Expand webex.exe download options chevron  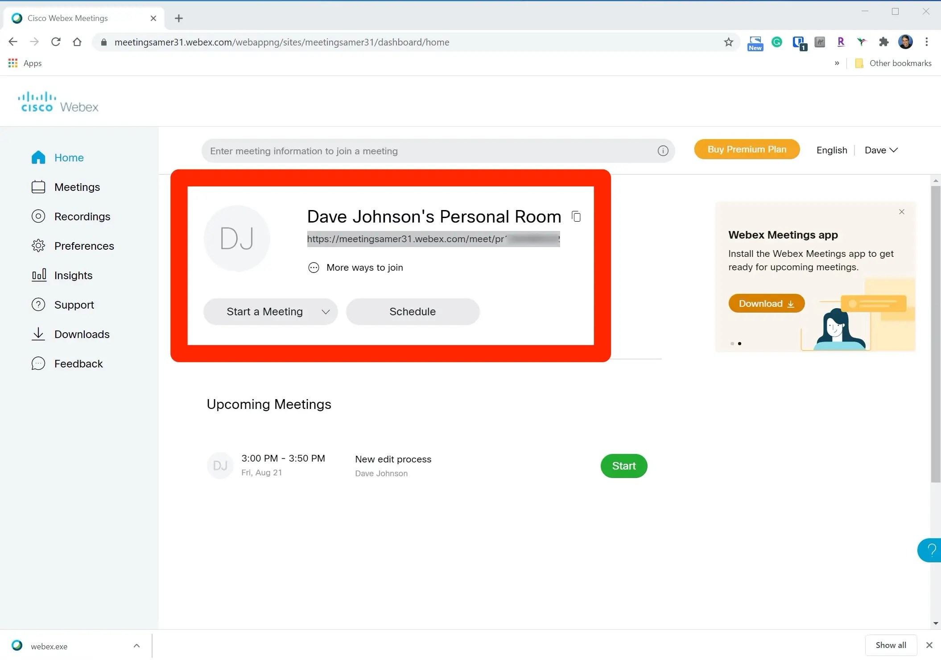136,645
